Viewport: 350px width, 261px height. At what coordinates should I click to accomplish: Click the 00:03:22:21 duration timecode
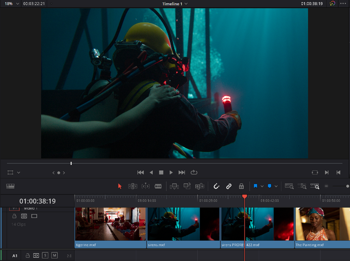pyautogui.click(x=34, y=4)
